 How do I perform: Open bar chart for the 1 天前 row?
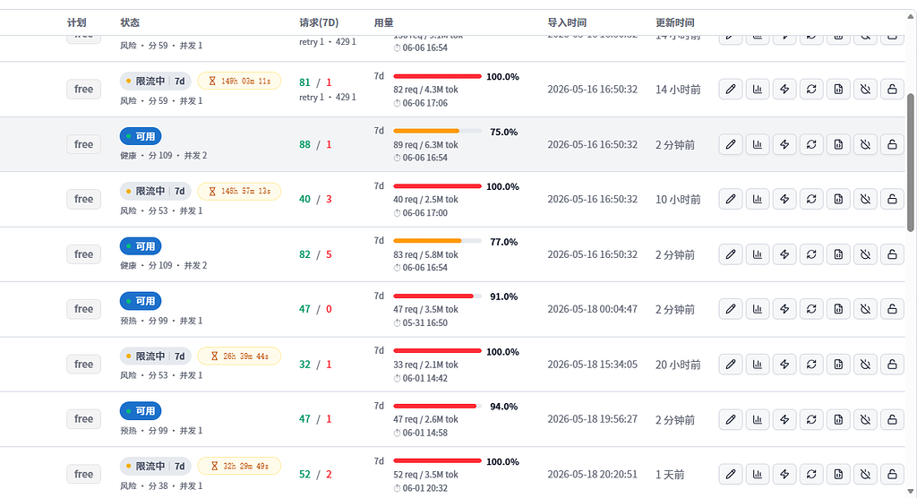click(758, 474)
